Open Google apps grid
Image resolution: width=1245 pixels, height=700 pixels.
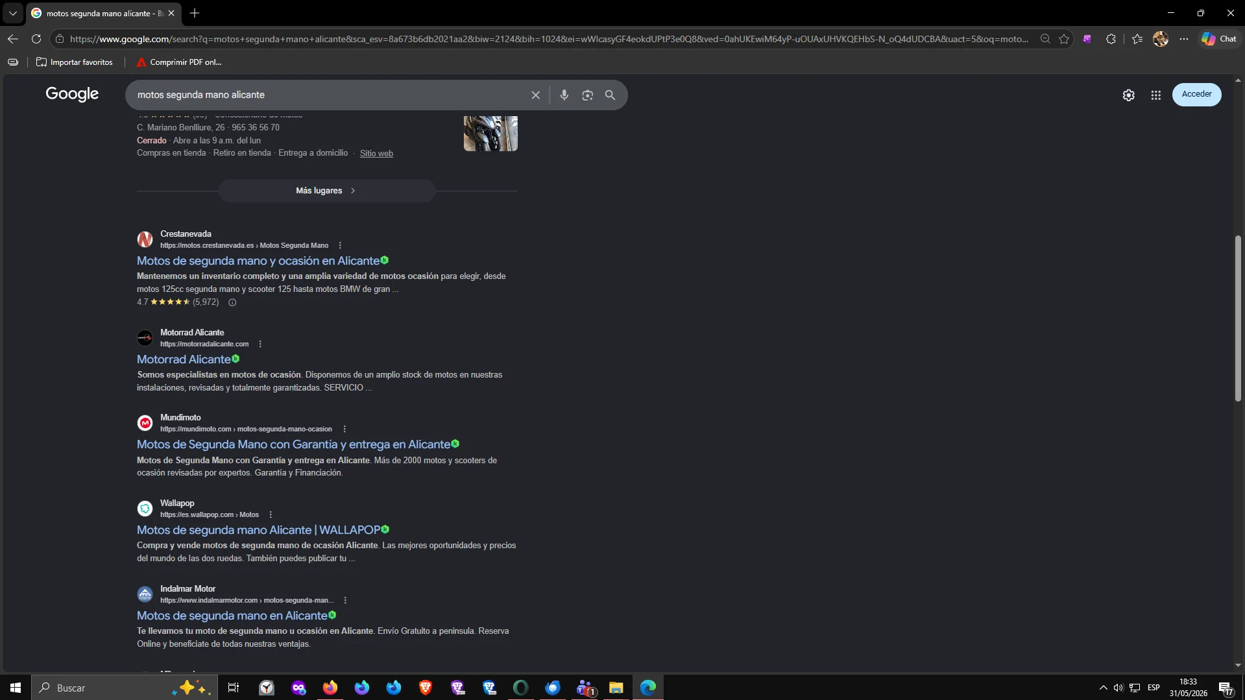(x=1156, y=95)
